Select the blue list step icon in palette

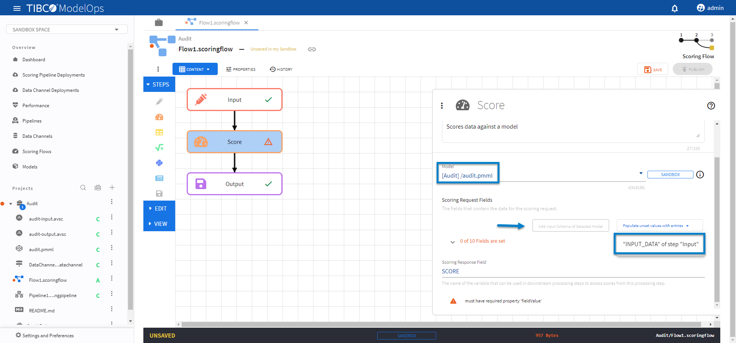point(159,178)
